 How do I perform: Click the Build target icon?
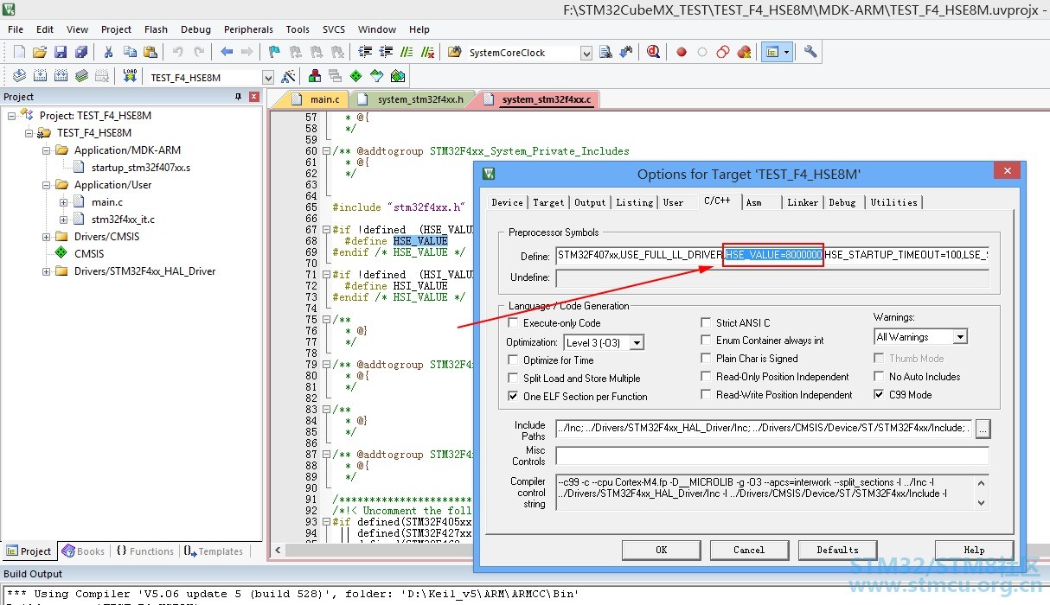coord(40,76)
